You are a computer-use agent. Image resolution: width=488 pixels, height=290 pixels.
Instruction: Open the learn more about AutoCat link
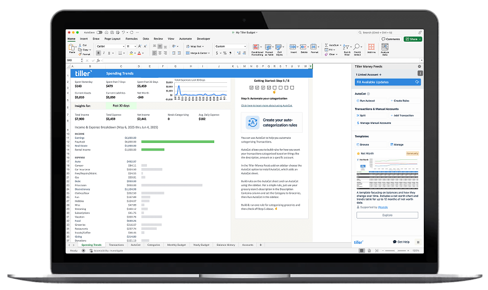tap(267, 105)
